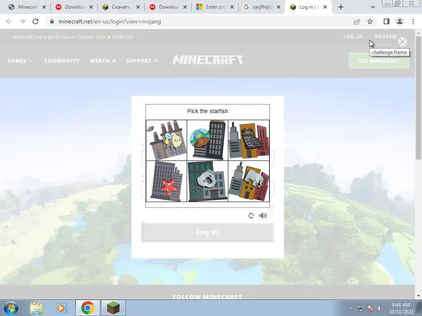
Task: Click the site lock icon
Action: point(52,21)
